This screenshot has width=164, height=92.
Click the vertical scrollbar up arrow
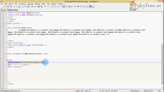pos(162,13)
